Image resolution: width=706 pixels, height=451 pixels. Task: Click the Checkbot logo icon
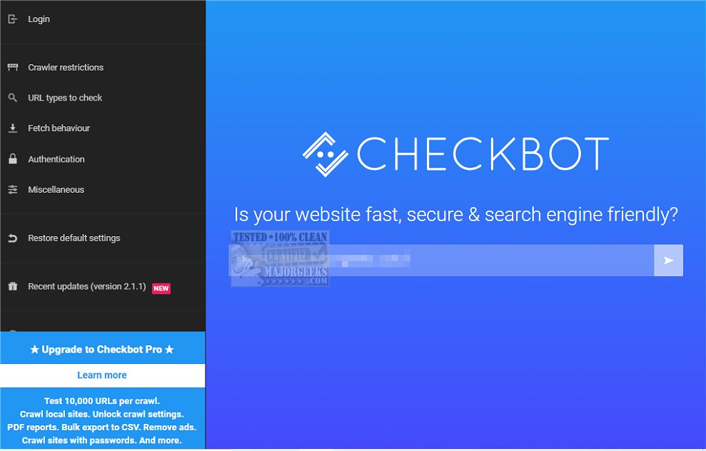[325, 154]
